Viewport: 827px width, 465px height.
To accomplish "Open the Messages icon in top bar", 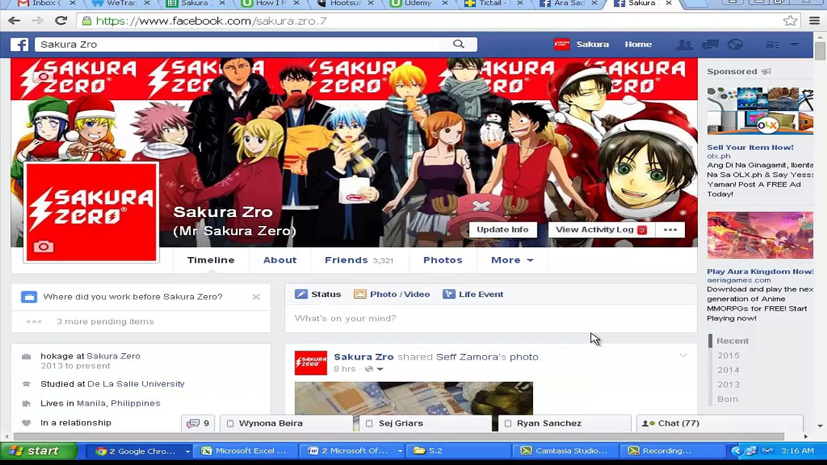I will 710,45.
